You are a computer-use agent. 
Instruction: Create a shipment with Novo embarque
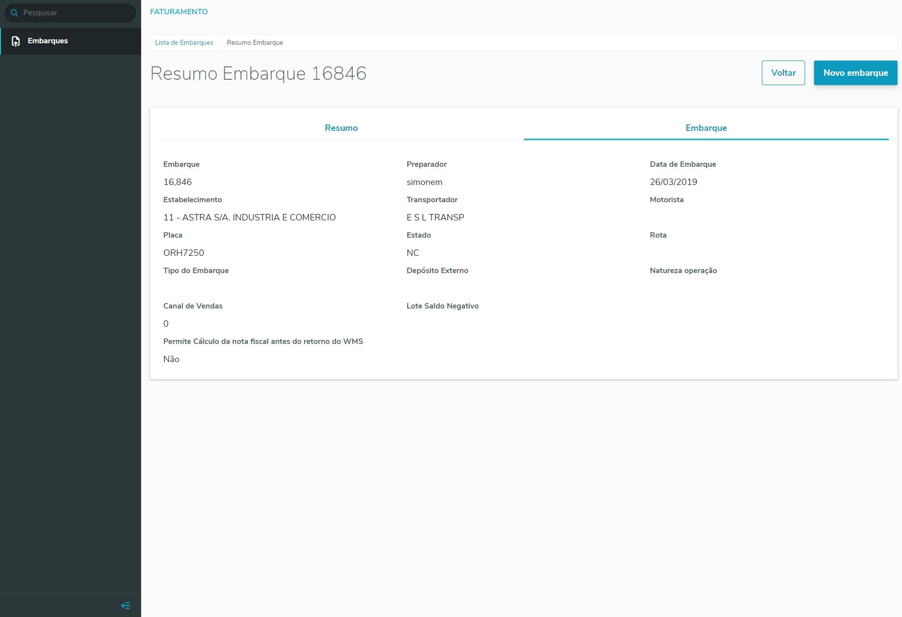(x=856, y=73)
